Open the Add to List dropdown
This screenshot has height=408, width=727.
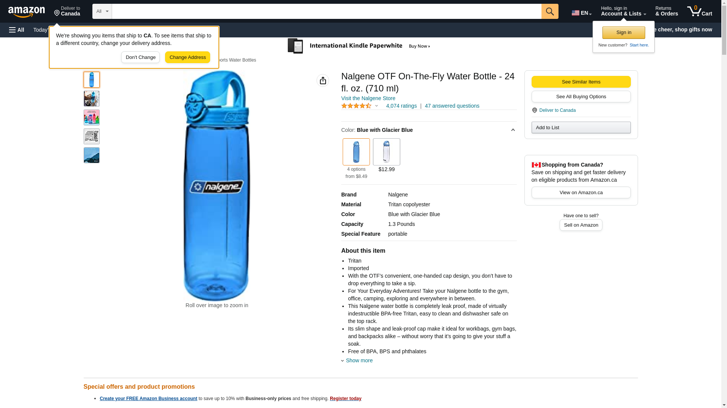(580, 128)
